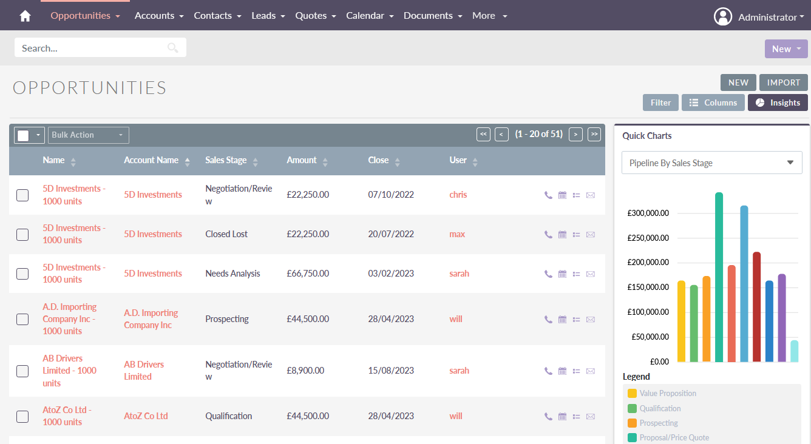The image size is (811, 444).
Task: Schedule meeting on the Closed Lost row
Action: pos(562,235)
